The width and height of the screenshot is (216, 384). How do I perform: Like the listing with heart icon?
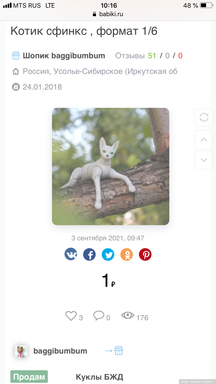point(71,316)
